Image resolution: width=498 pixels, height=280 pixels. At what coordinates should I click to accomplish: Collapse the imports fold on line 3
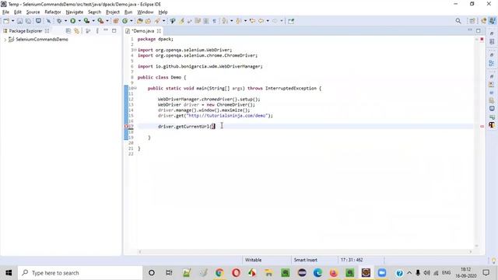135,50
